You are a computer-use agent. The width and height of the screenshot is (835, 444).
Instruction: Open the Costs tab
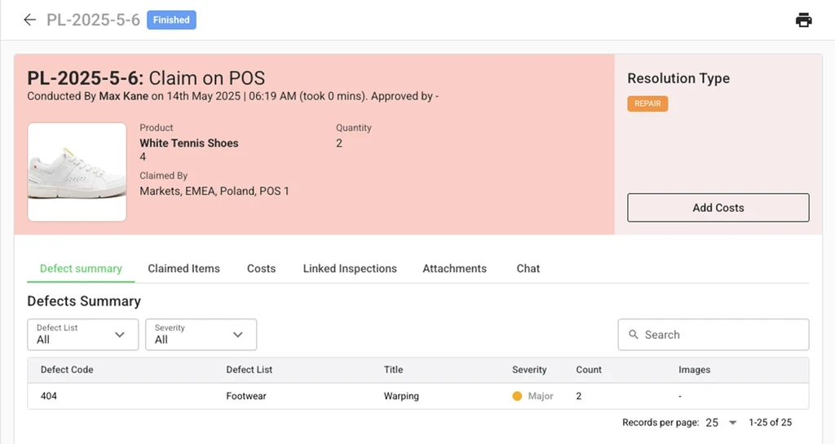(x=261, y=269)
